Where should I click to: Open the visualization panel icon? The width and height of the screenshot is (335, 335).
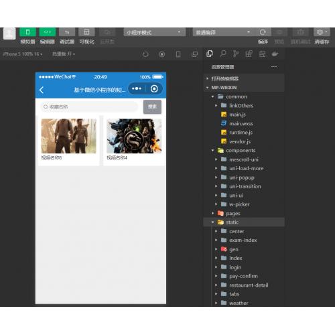(x=86, y=32)
